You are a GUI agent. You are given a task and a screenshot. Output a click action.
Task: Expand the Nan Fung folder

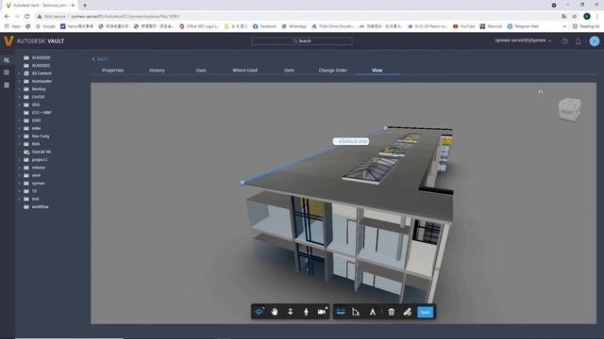pyautogui.click(x=19, y=136)
